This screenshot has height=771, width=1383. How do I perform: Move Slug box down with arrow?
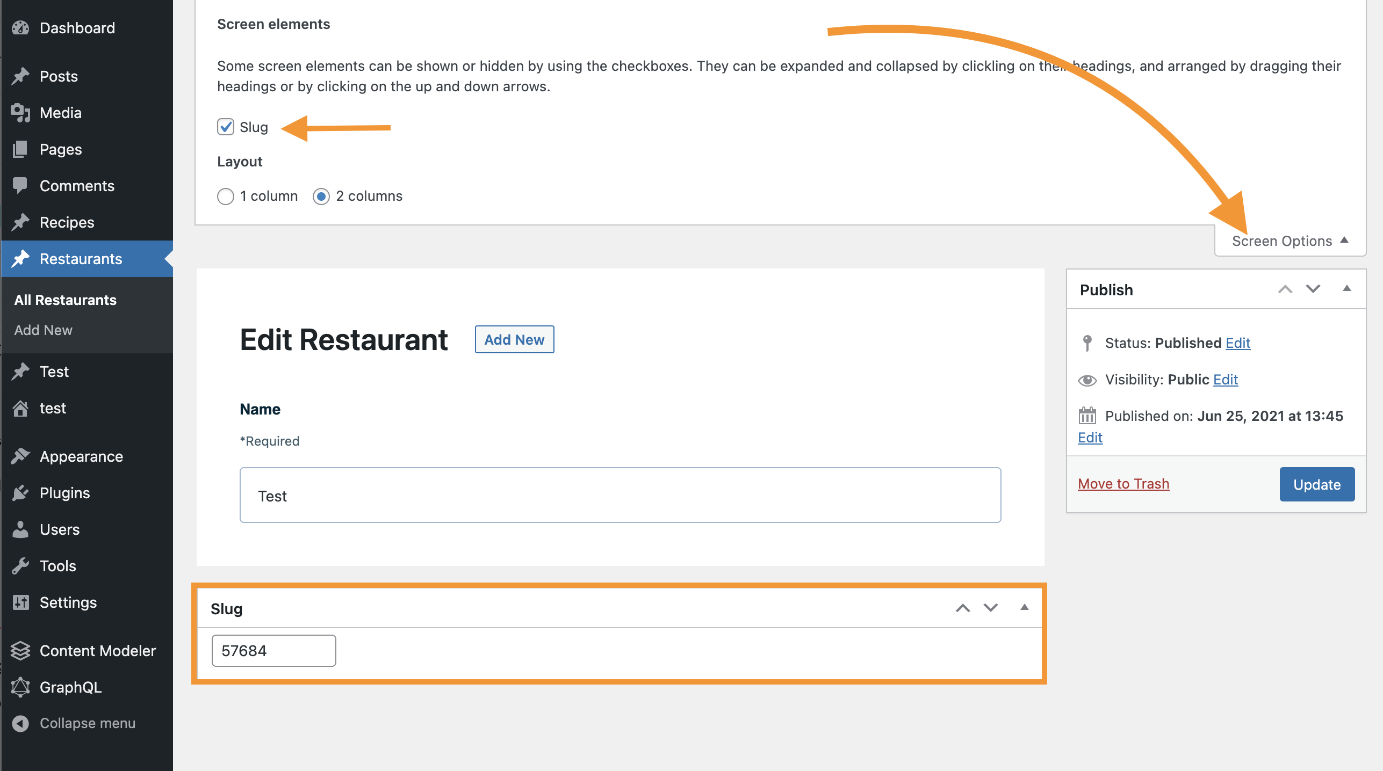click(991, 608)
